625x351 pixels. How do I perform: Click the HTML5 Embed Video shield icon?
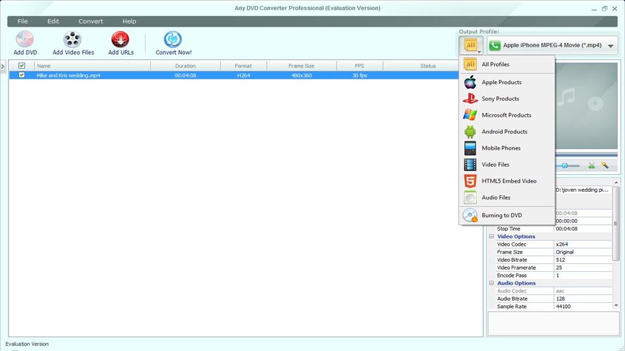[470, 181]
